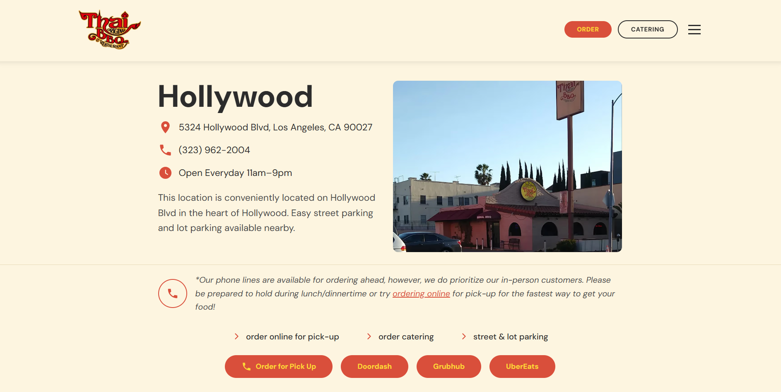Click phone icon inside Order for Pick Up button
Screen dimensions: 781x392
pos(246,366)
